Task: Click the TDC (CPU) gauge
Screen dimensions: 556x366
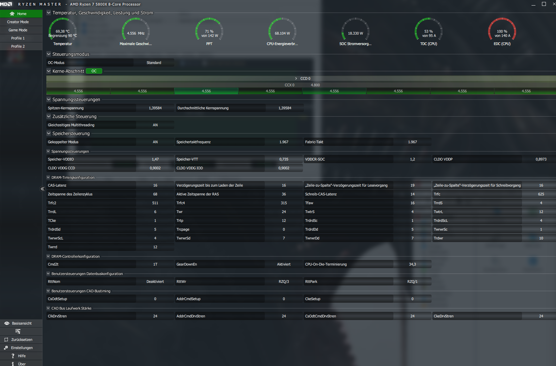Action: click(429, 29)
